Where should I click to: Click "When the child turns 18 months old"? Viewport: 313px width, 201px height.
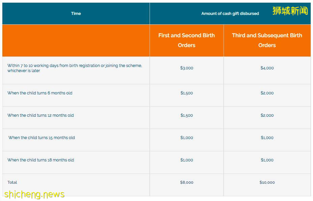41,160
